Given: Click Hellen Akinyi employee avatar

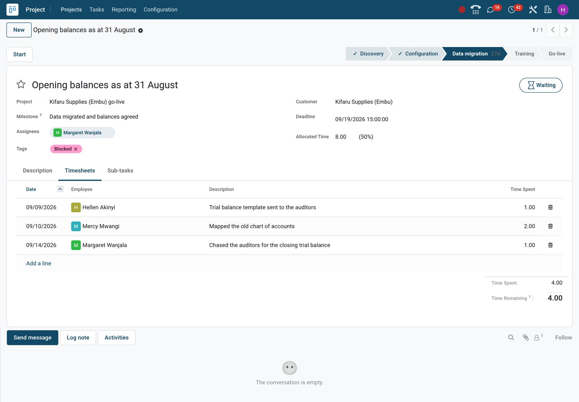Looking at the screenshot, I should click(x=76, y=207).
